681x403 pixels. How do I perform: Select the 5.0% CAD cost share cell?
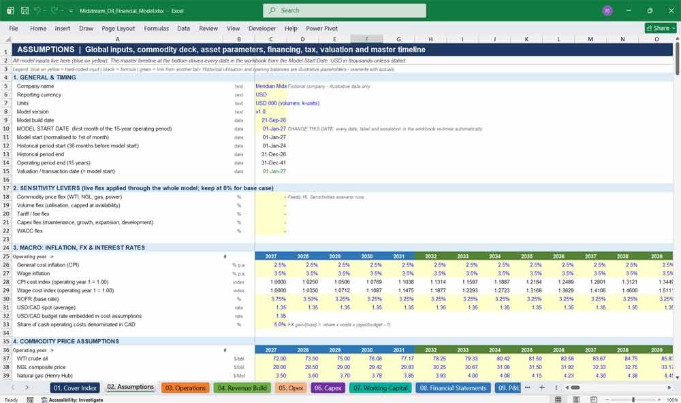coord(271,325)
